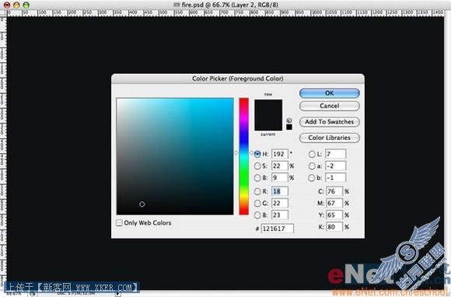451x297 pixels.
Task: Click the K field showing 80
Action: tap(334, 227)
